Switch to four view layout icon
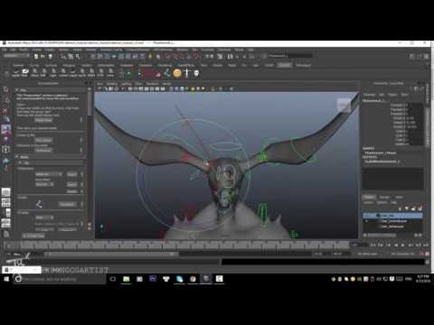Viewport: 434px width, 325px height. pos(6,202)
